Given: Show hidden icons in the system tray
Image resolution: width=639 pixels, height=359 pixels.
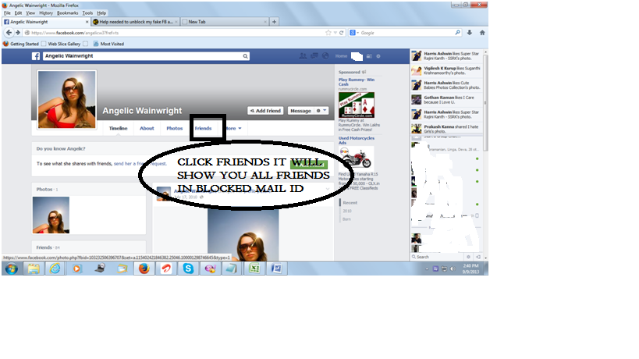Looking at the screenshot, I should pos(427,269).
